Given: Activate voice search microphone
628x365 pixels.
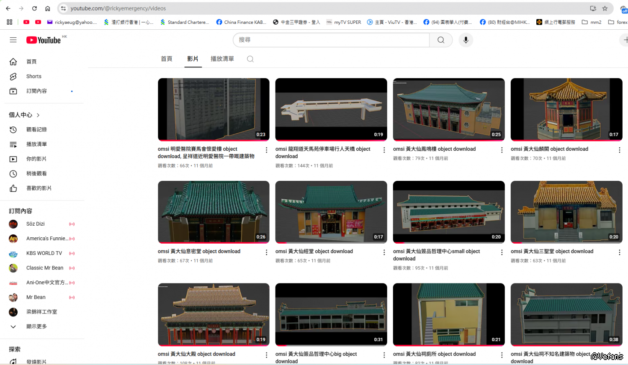Looking at the screenshot, I should click(466, 40).
